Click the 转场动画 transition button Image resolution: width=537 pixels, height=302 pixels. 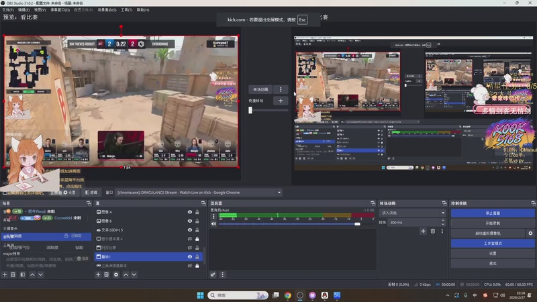pyautogui.click(x=260, y=89)
